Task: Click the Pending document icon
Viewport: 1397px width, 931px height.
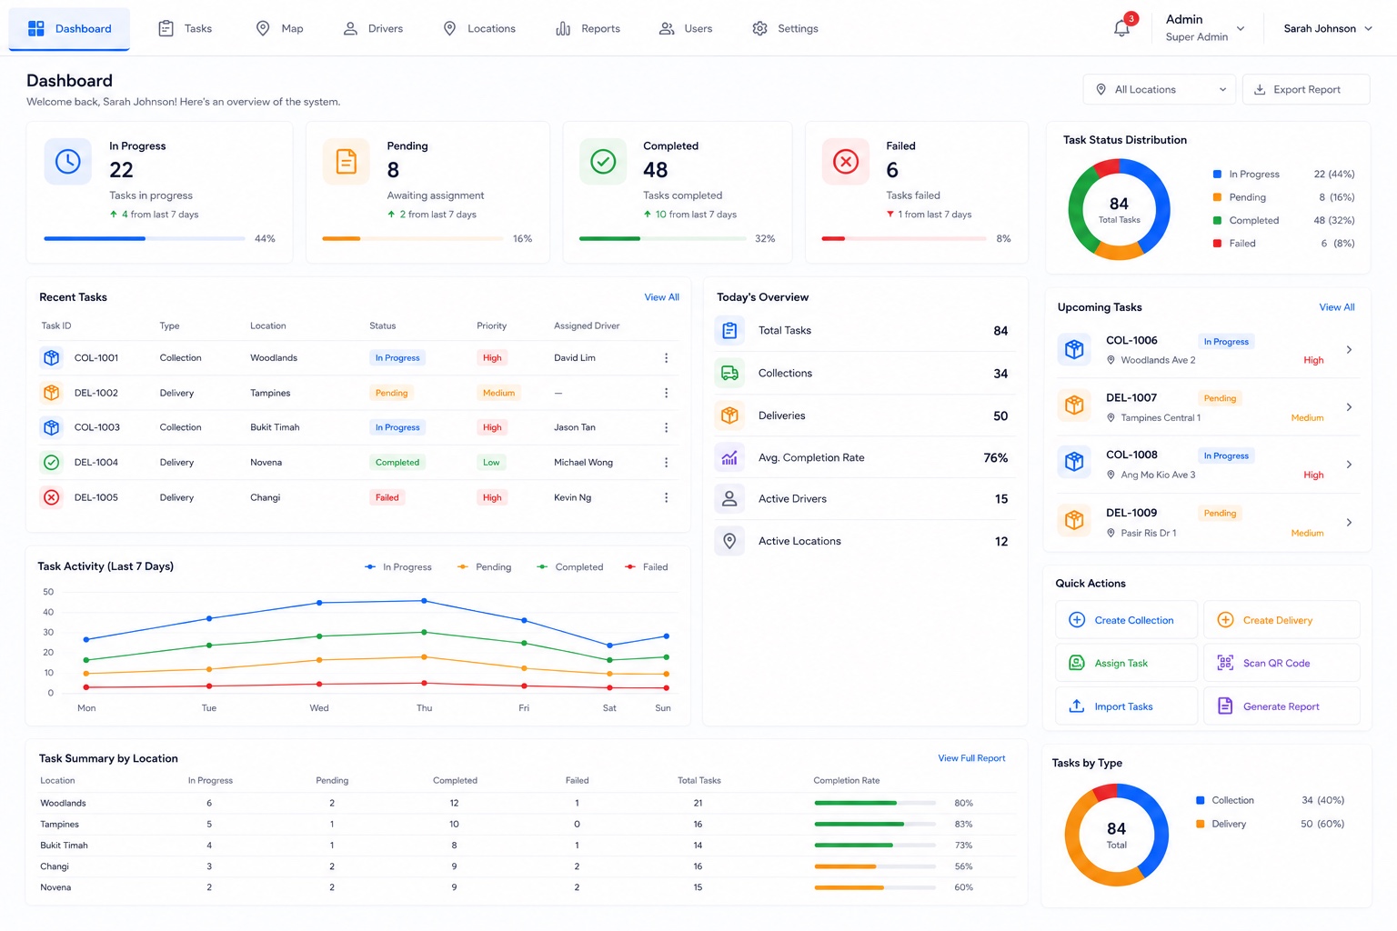Action: tap(347, 162)
